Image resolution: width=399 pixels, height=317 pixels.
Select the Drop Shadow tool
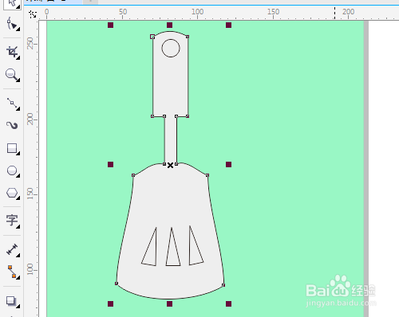click(12, 301)
